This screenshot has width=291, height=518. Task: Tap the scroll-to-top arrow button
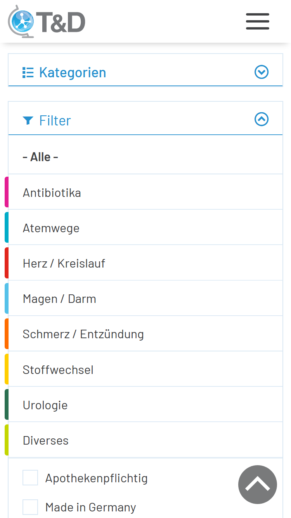(258, 484)
